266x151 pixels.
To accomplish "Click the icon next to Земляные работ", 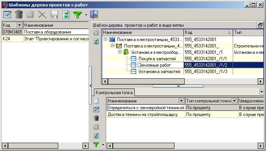I will click(x=134, y=65).
